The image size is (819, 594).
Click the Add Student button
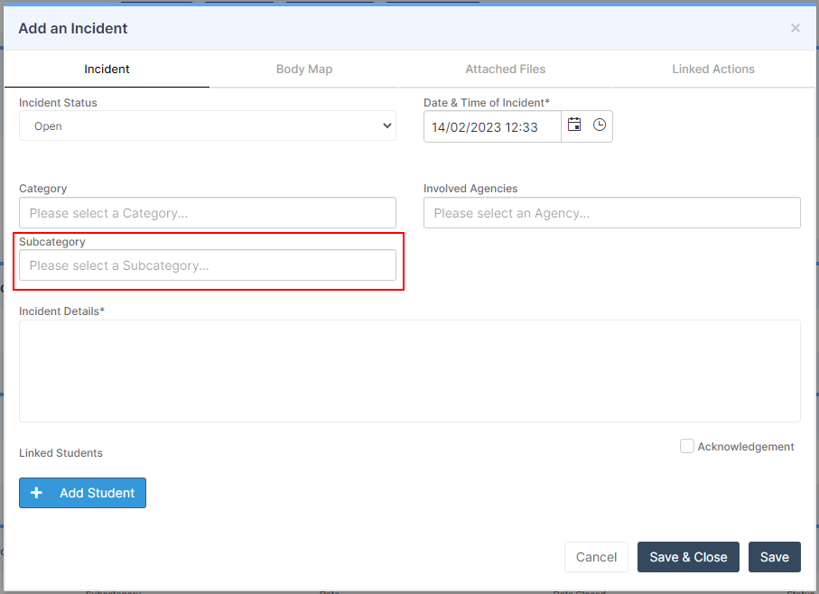pyautogui.click(x=82, y=493)
